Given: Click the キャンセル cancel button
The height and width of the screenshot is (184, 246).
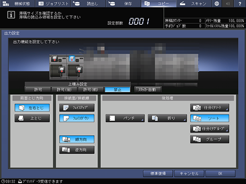Looking at the screenshot, I should [189, 174].
